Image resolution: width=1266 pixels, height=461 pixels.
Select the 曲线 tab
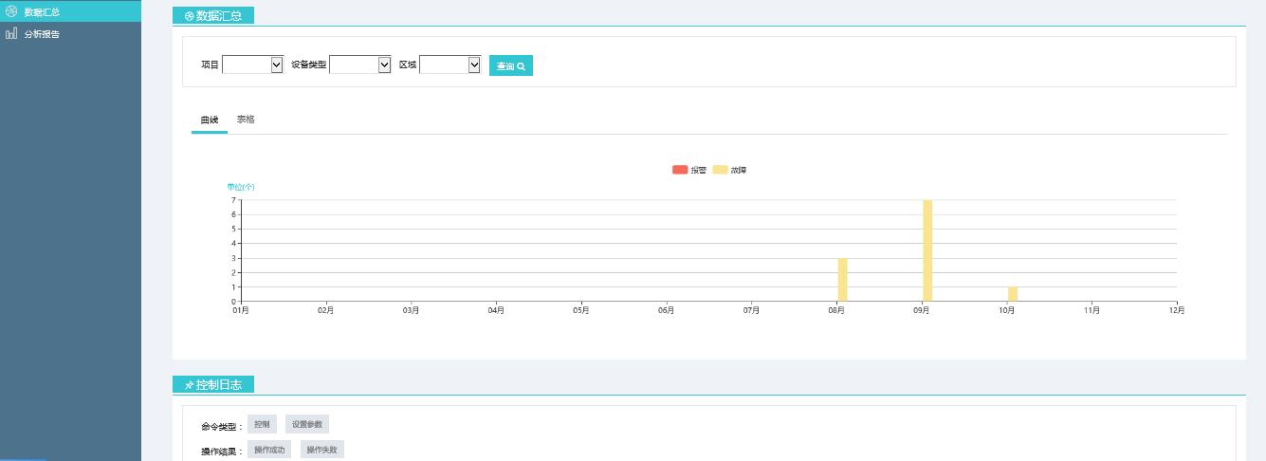[209, 120]
